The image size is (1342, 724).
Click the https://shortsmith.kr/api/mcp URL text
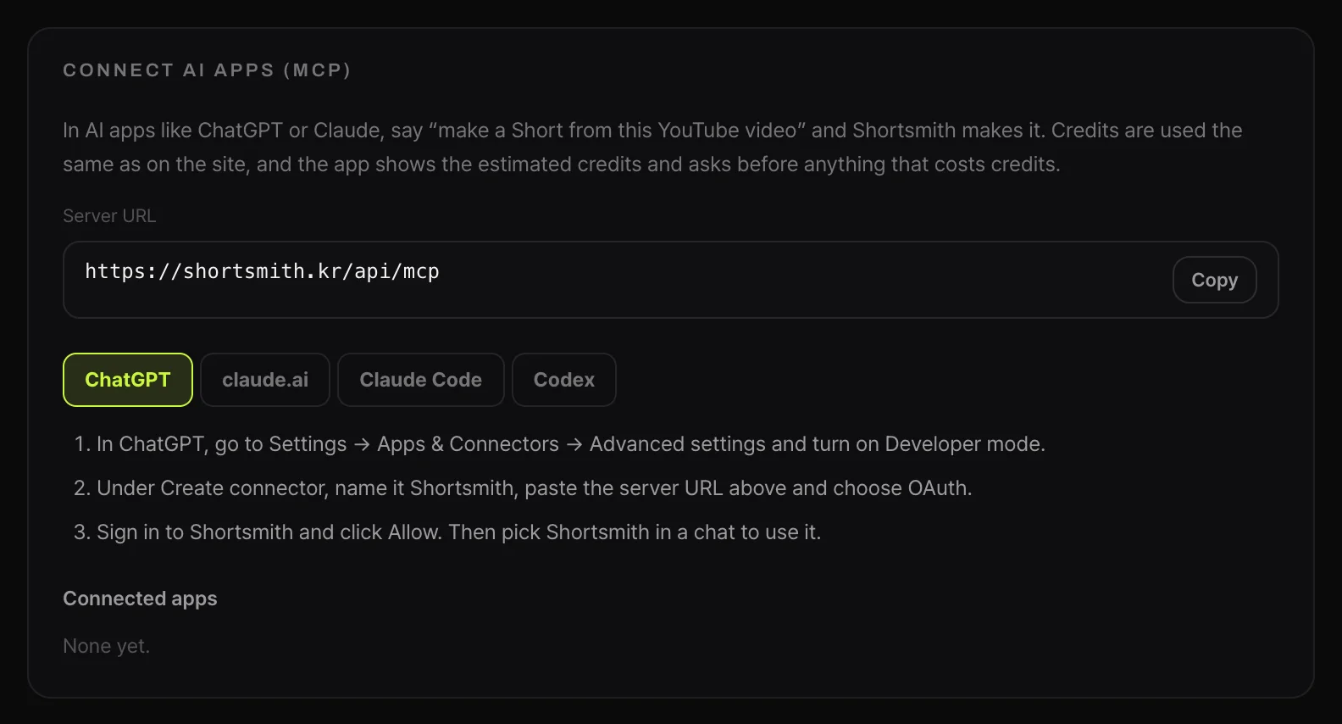tap(262, 271)
